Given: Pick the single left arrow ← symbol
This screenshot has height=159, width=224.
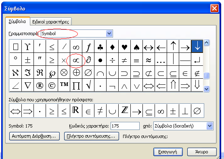Looking at the screenshot, I should [161, 46].
